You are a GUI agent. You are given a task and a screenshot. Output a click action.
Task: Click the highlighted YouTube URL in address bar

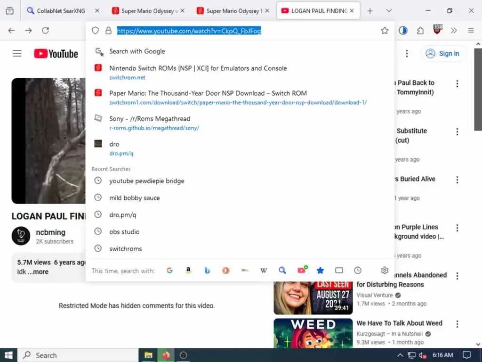tap(189, 31)
